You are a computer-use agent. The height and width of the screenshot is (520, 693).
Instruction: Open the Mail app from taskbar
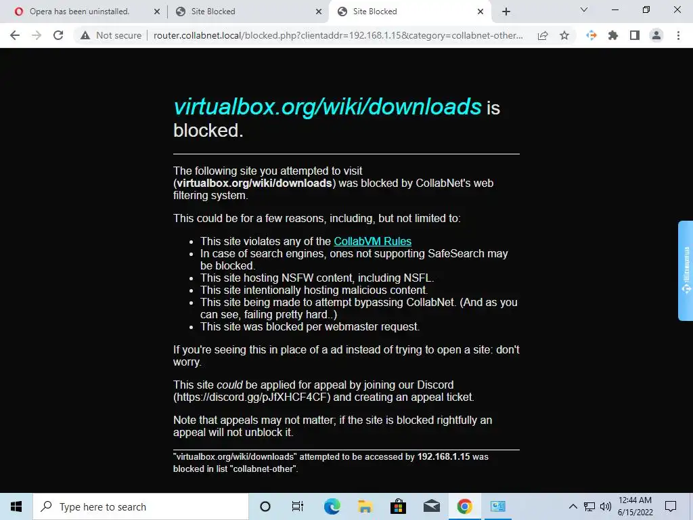click(431, 506)
